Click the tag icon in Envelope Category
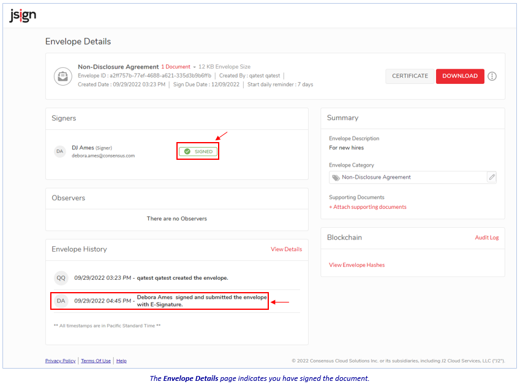 336,178
